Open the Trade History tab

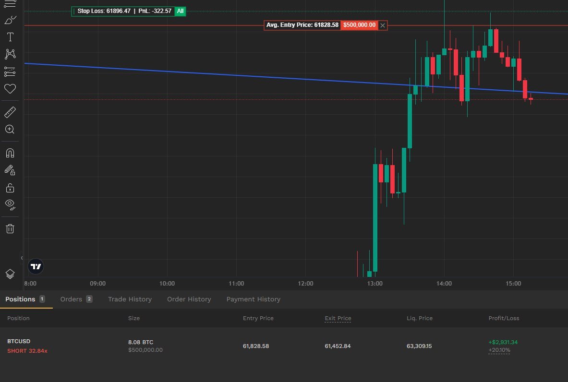click(130, 299)
